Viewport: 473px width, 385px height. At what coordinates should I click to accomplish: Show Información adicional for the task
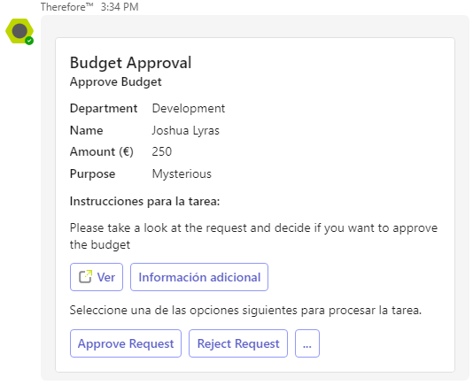pos(199,277)
